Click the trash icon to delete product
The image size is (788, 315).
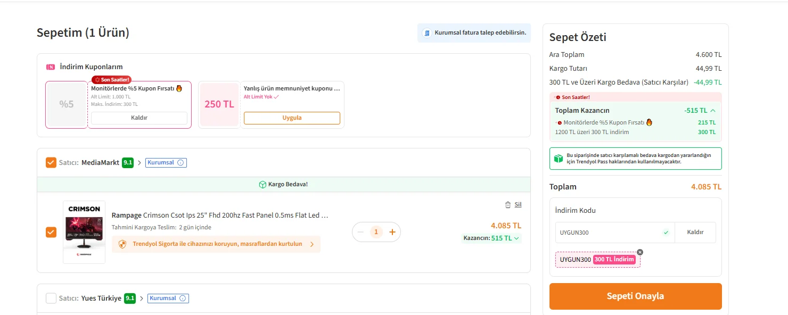(508, 205)
